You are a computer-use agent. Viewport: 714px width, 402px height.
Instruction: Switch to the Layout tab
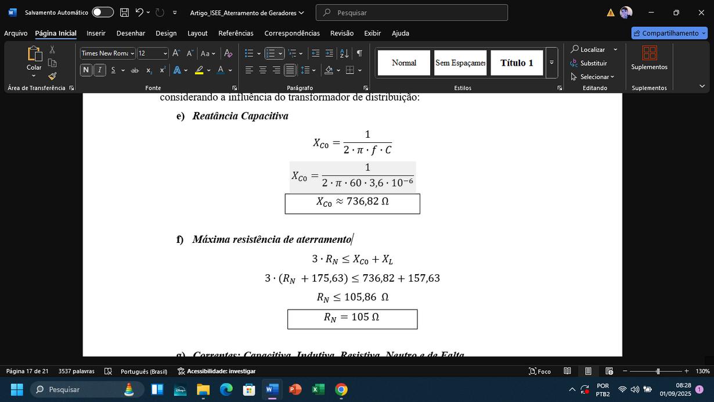[x=197, y=33]
